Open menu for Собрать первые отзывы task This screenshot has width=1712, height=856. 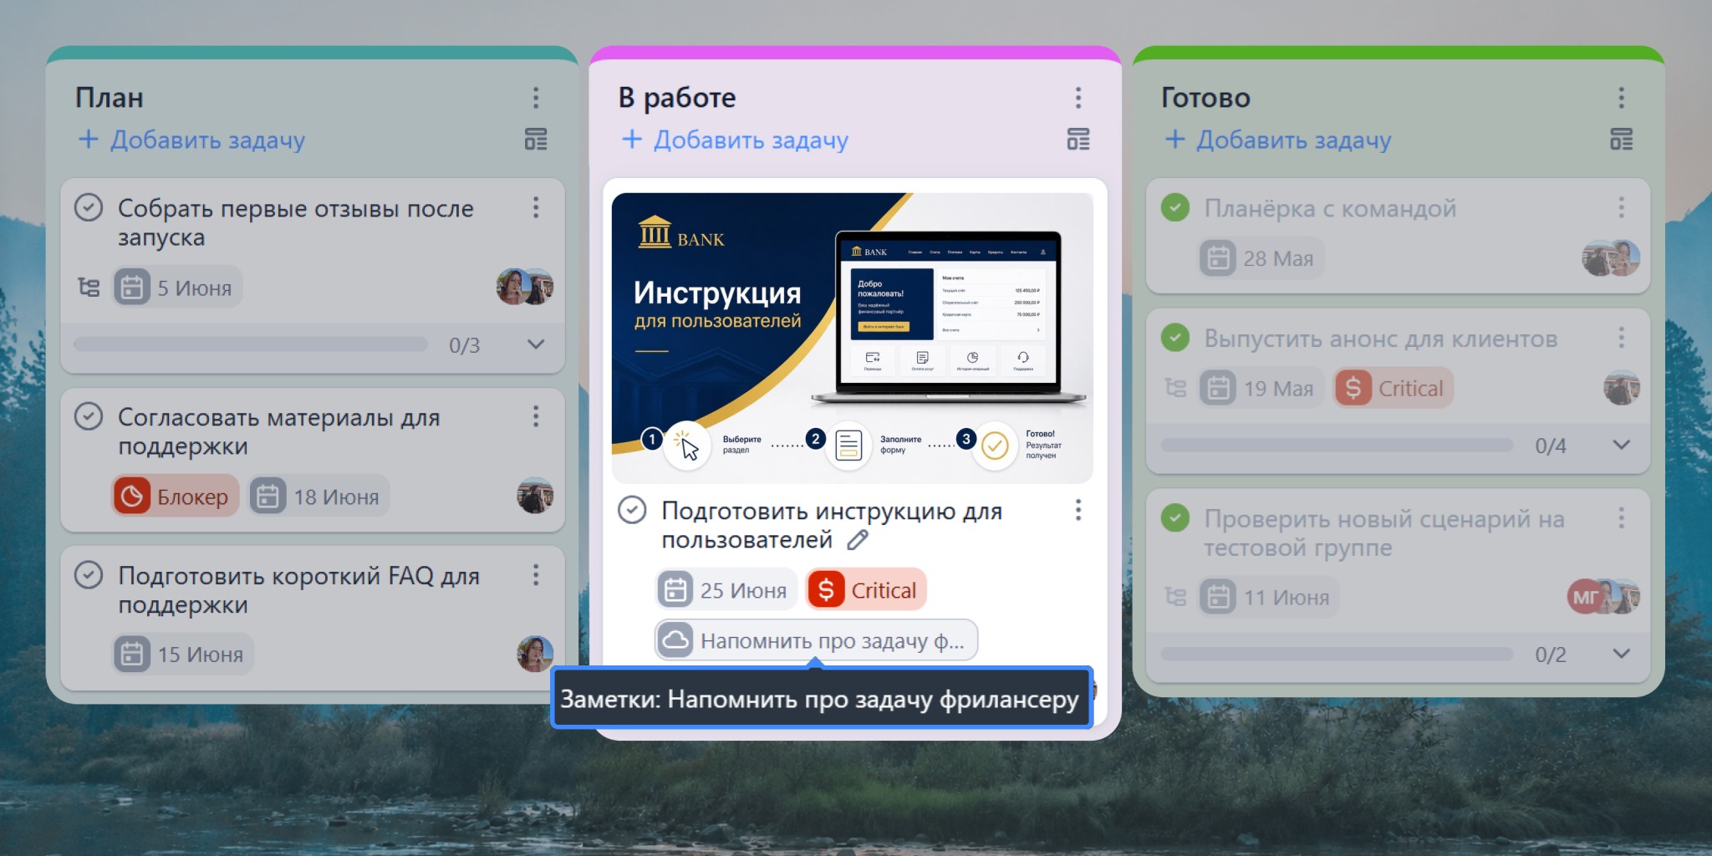[536, 207]
